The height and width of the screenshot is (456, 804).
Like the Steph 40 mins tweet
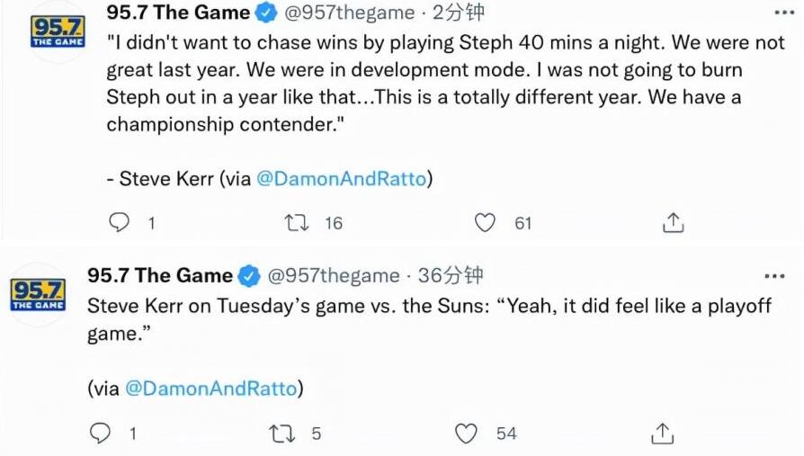click(x=485, y=222)
